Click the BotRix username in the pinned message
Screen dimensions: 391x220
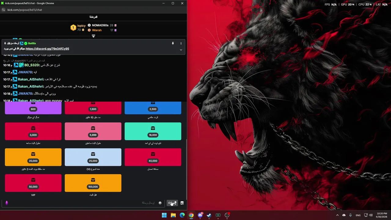click(x=32, y=43)
